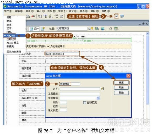The height and width of the screenshot is (134, 152).
Task: Click the red 'a.x' expression icon in toolbar
Action: [x=33, y=16]
